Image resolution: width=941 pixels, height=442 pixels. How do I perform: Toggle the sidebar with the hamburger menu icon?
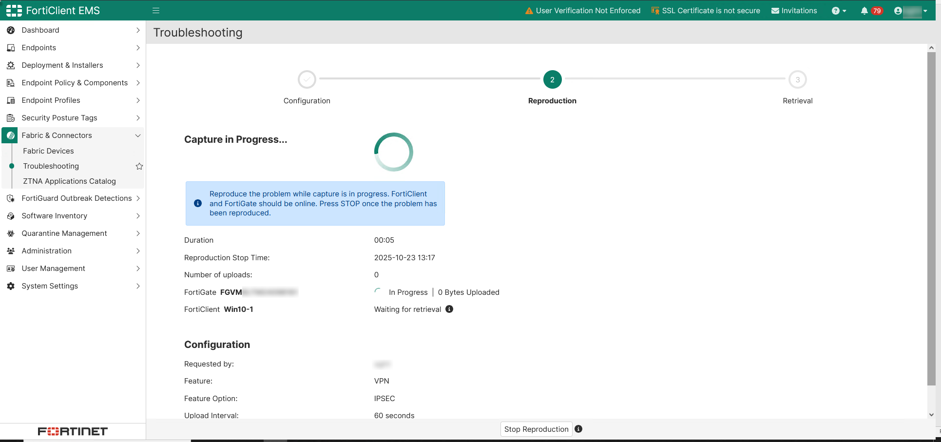(x=156, y=11)
